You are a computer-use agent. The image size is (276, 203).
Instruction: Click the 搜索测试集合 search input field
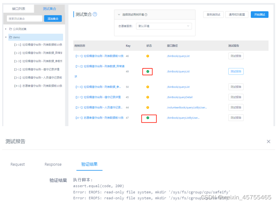pos(24,18)
